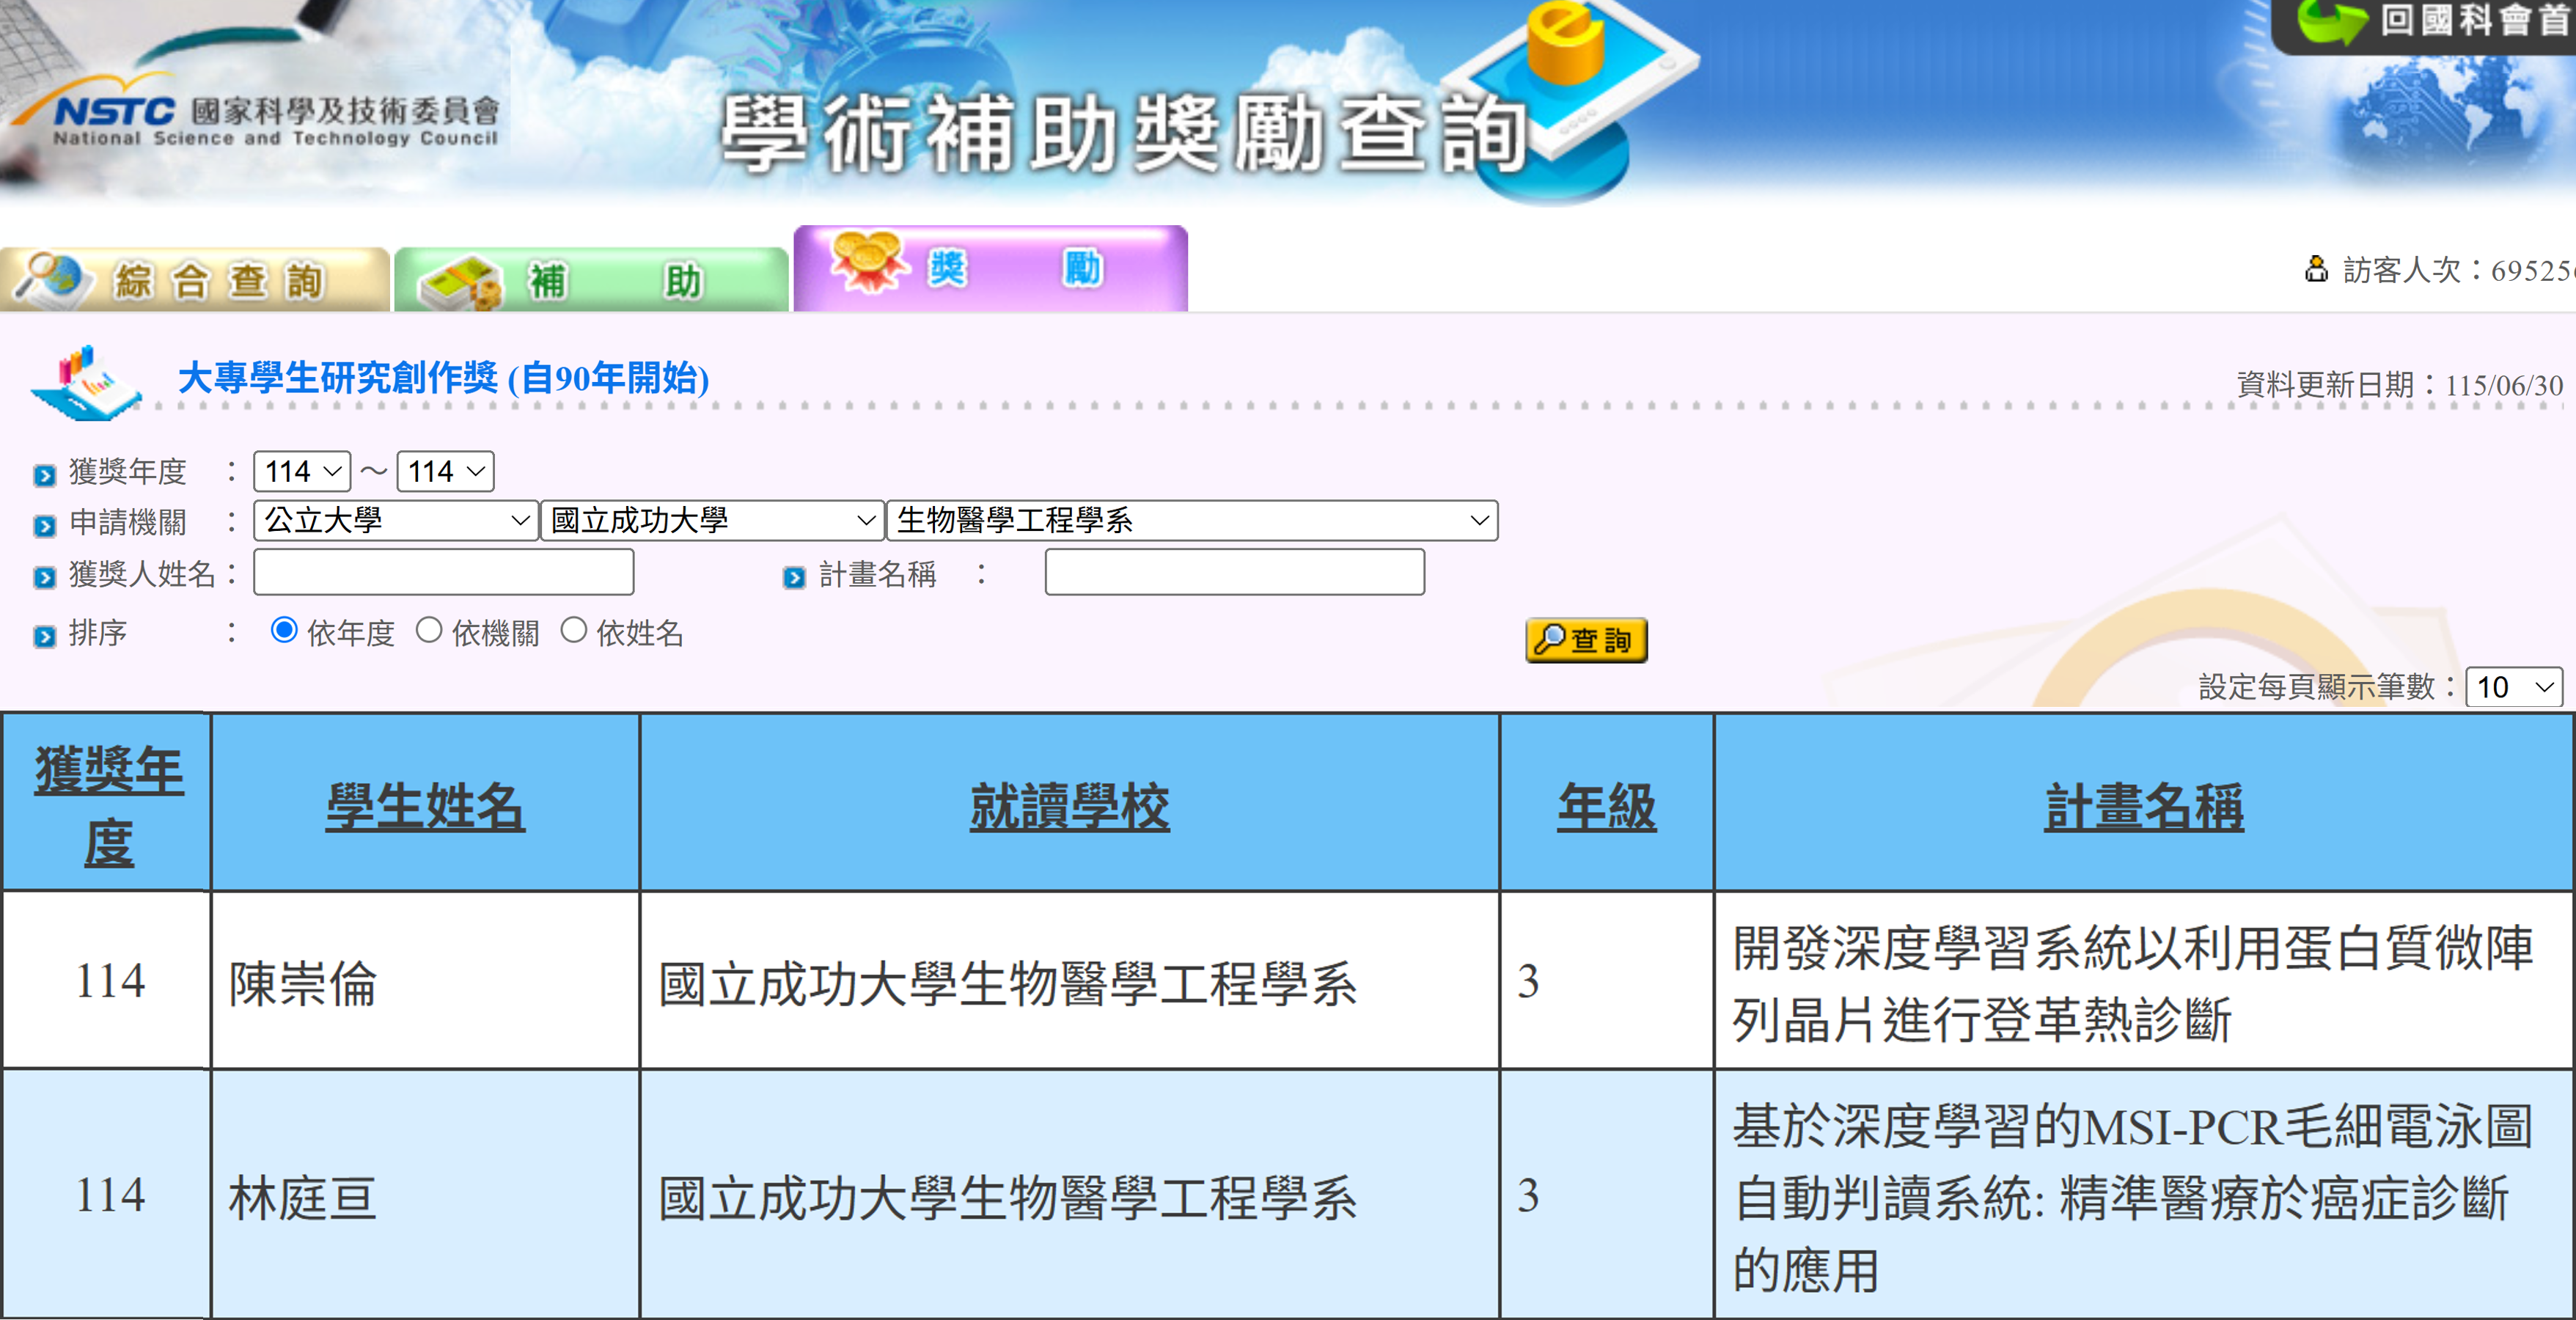Viewport: 2576px width, 1320px height.
Task: Select the 依機關 sort radio button
Action: pyautogui.click(x=429, y=630)
